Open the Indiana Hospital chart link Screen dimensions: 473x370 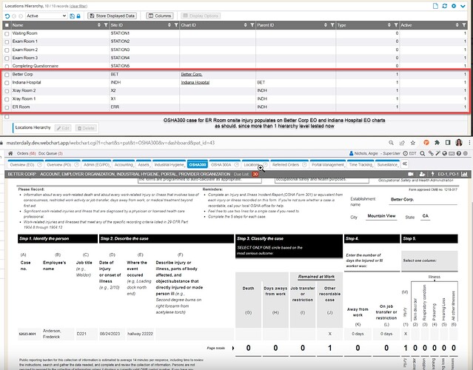[195, 83]
